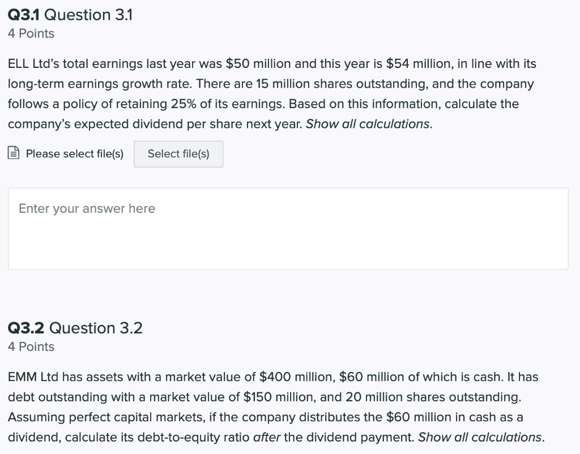Click the document icon beside file prompt
Viewport: 580px width, 454px height.
point(14,154)
